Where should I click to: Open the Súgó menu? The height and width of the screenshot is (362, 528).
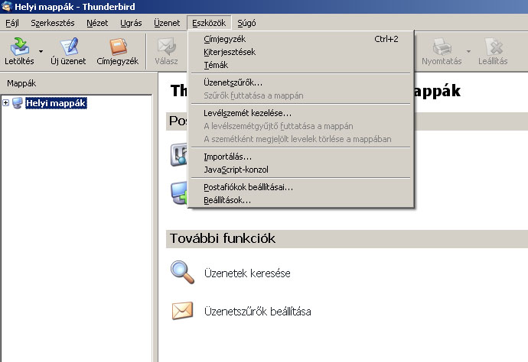(246, 23)
